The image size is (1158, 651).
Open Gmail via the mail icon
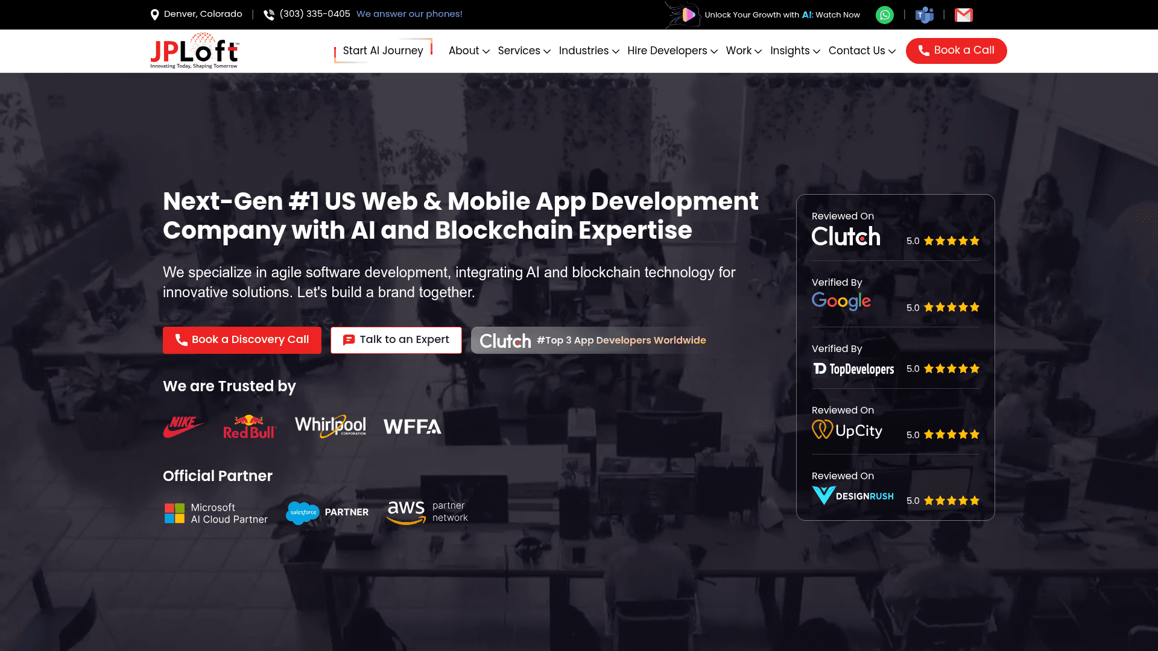tap(963, 14)
